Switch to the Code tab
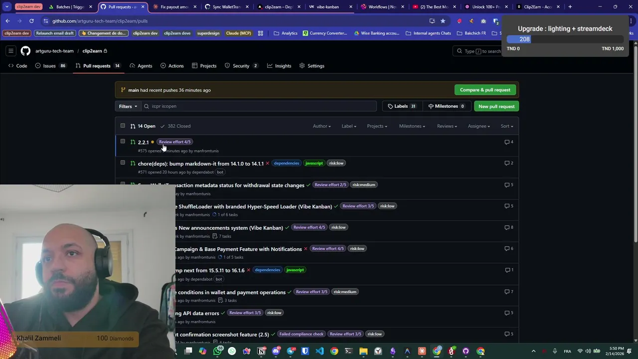Viewport: 638px width, 359px height. pyautogui.click(x=17, y=66)
